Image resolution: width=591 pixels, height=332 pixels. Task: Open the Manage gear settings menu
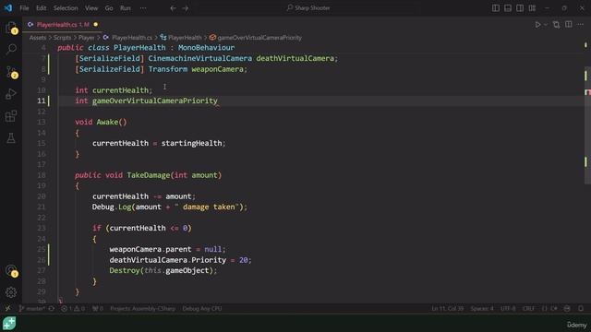point(11,292)
